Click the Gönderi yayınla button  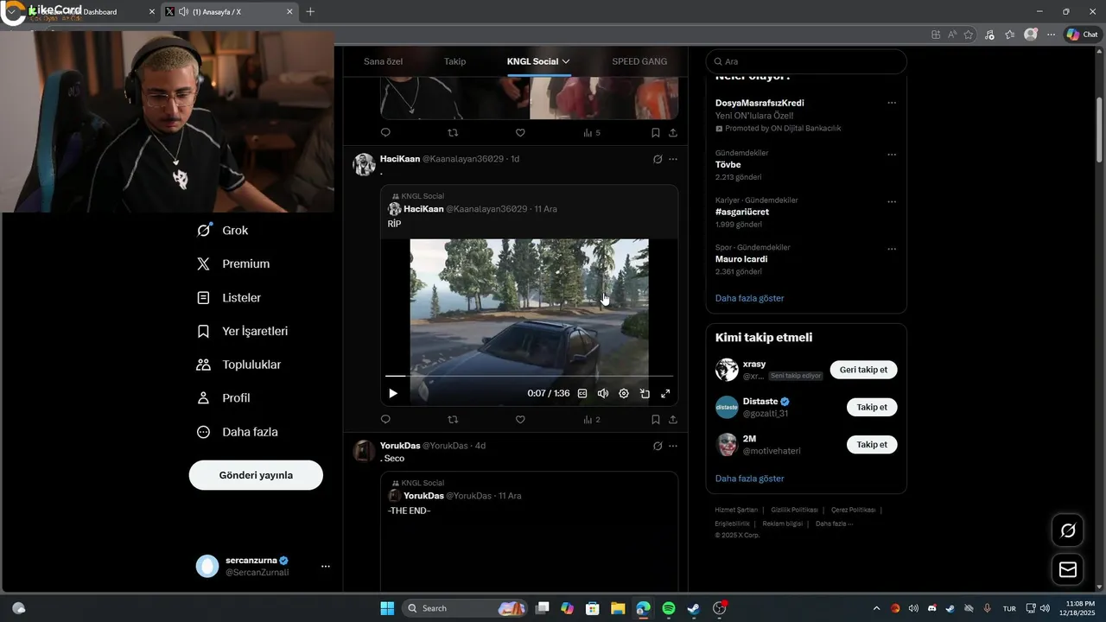pos(256,475)
